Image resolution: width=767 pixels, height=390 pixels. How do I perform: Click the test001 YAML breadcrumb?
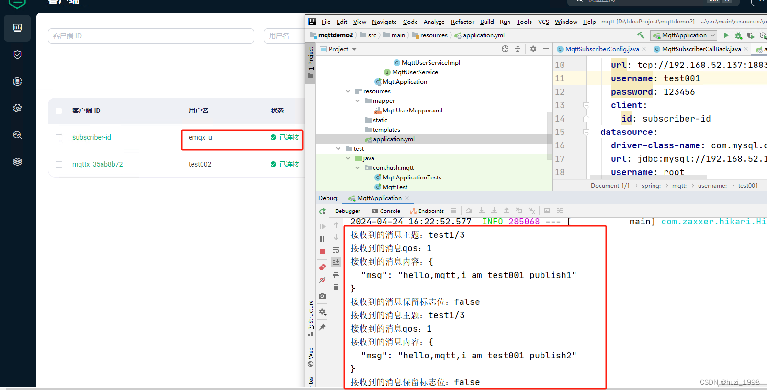(x=748, y=186)
